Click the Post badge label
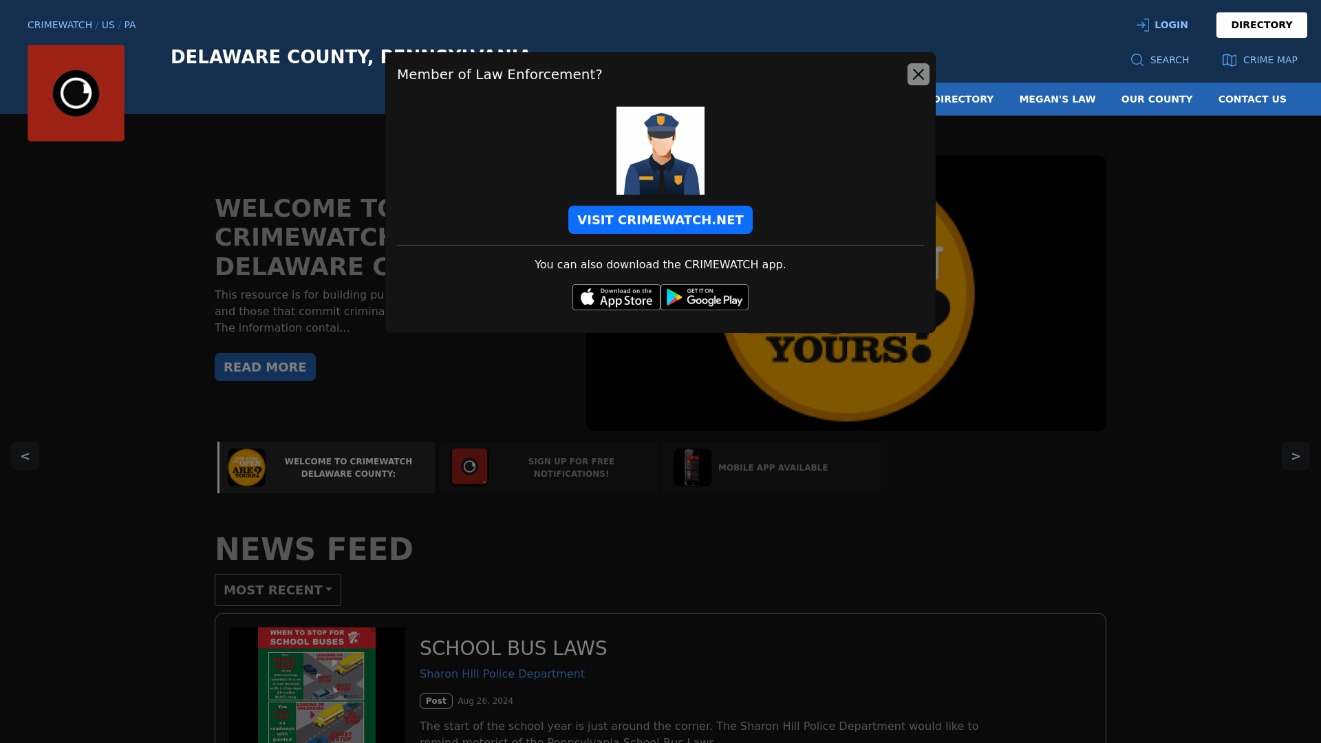The height and width of the screenshot is (743, 1321). pyautogui.click(x=436, y=701)
